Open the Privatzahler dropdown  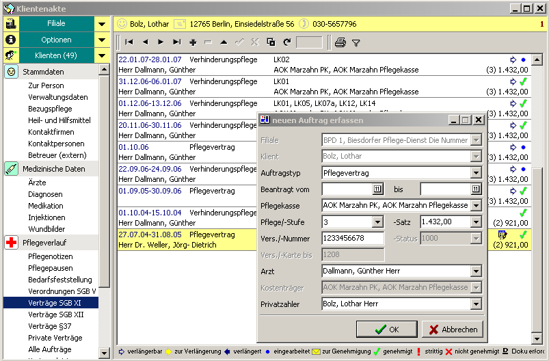[x=476, y=304]
